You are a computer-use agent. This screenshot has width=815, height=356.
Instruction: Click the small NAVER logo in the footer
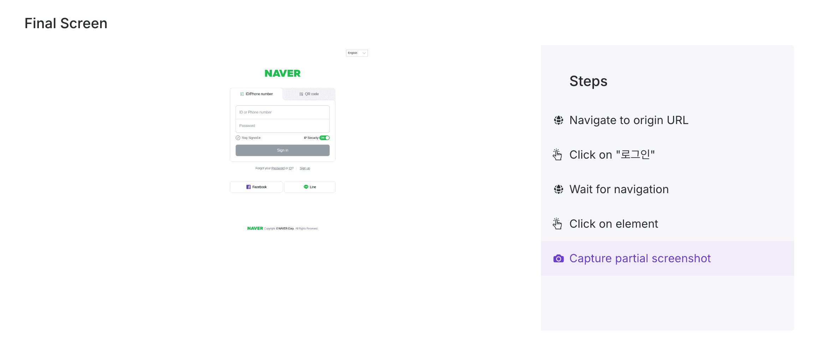click(255, 228)
